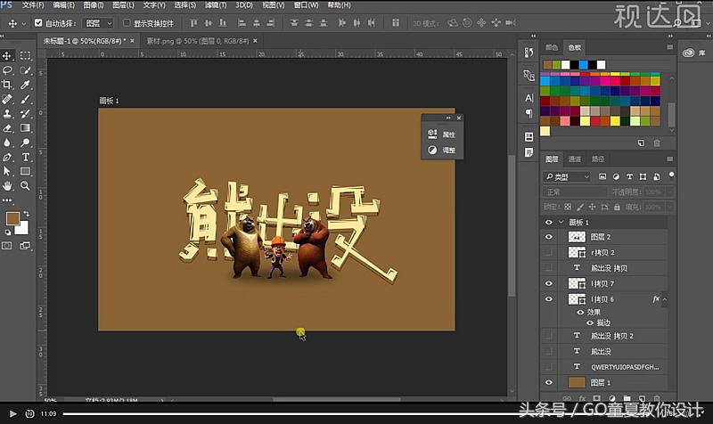Hide the 画板 1 artboard visibility
Image resolution: width=713 pixels, height=424 pixels.
click(549, 222)
